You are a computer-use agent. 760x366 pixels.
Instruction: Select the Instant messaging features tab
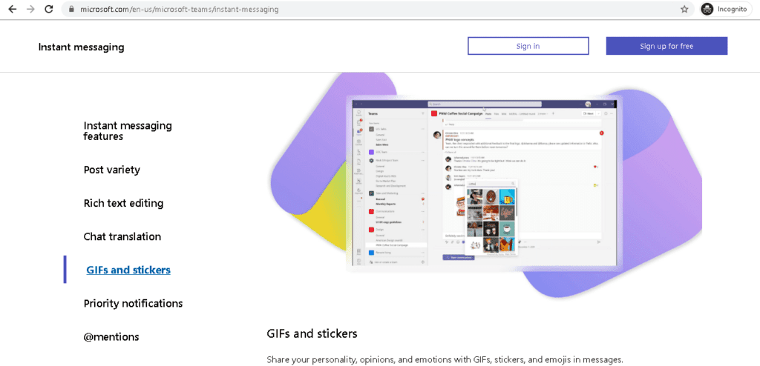[128, 130]
